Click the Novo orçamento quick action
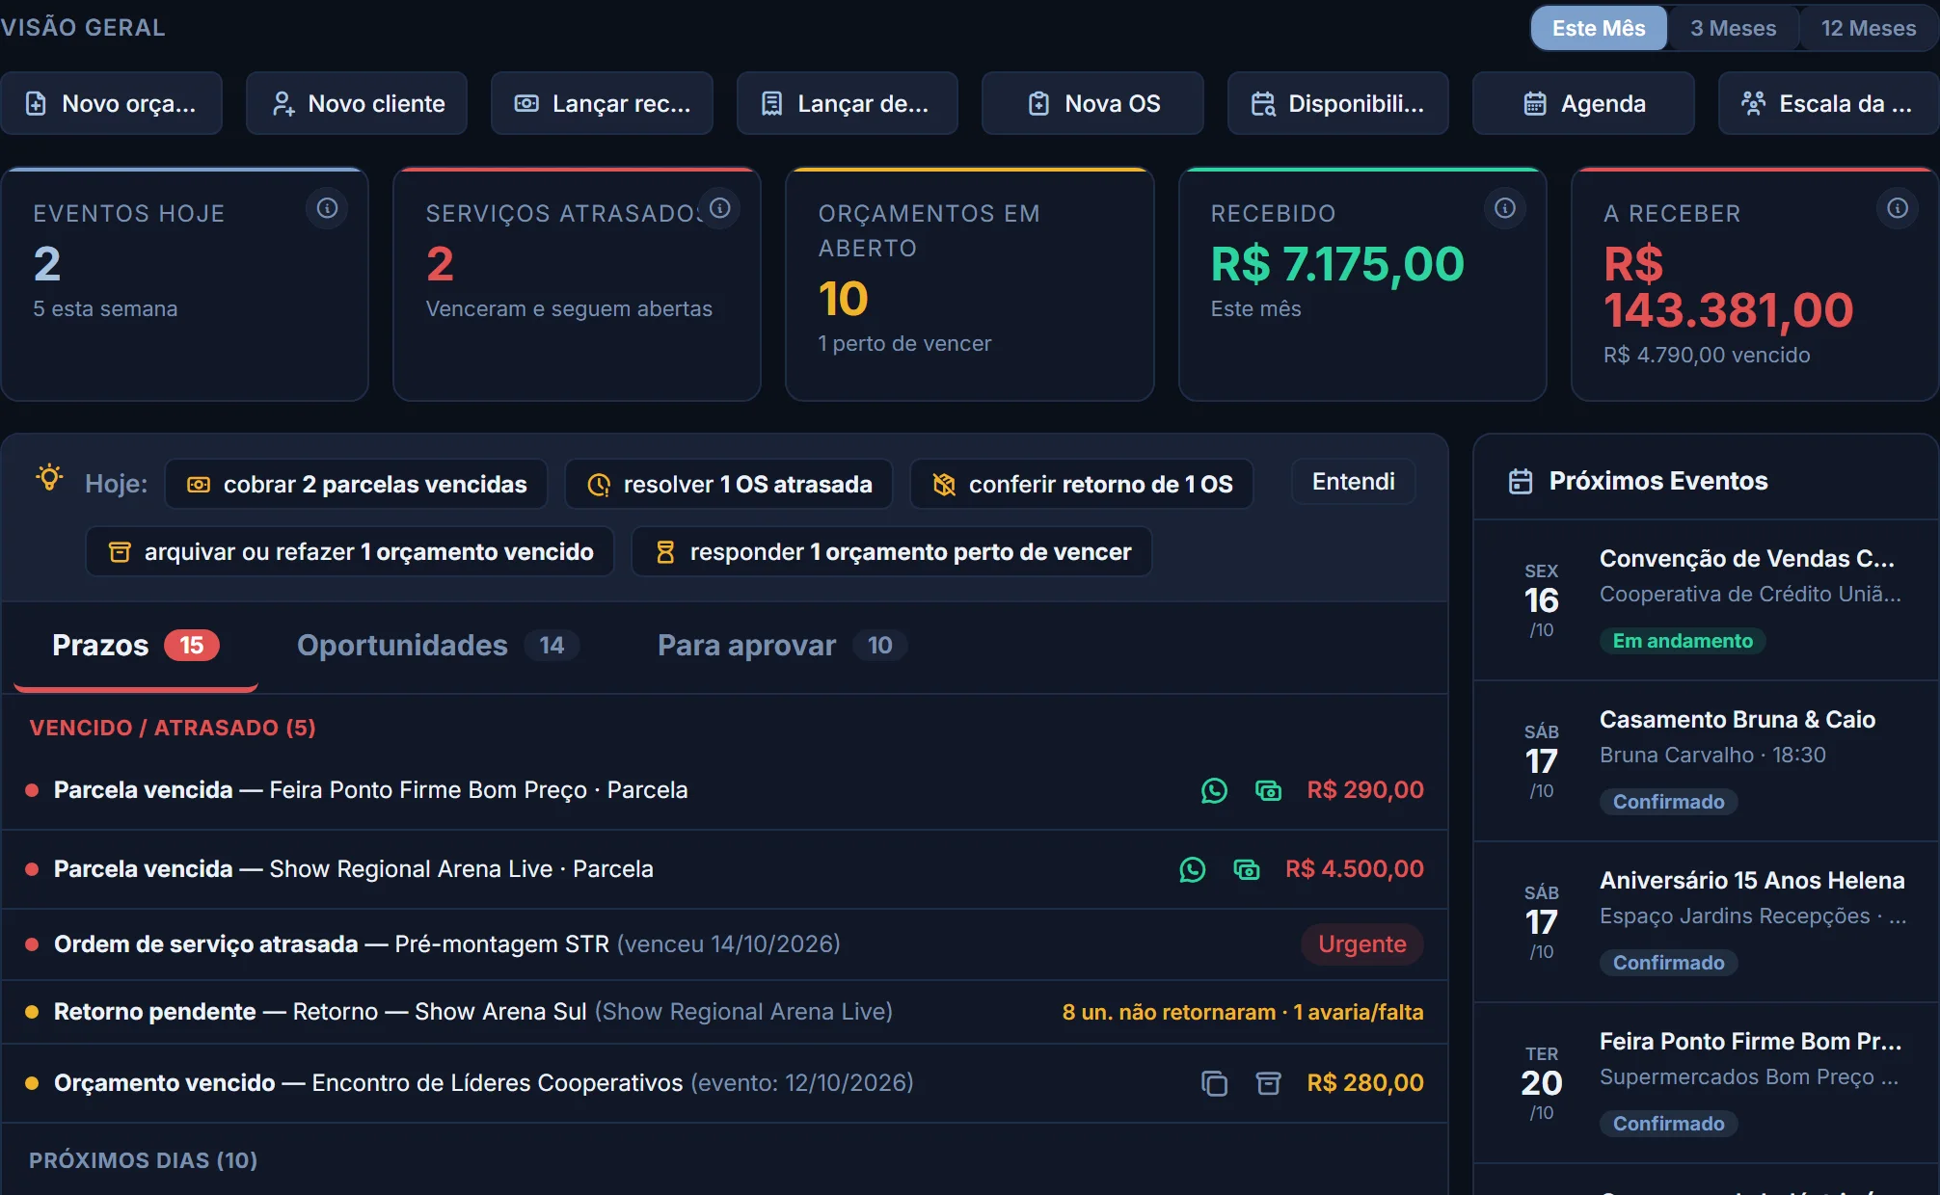The height and width of the screenshot is (1195, 1940). click(x=112, y=103)
